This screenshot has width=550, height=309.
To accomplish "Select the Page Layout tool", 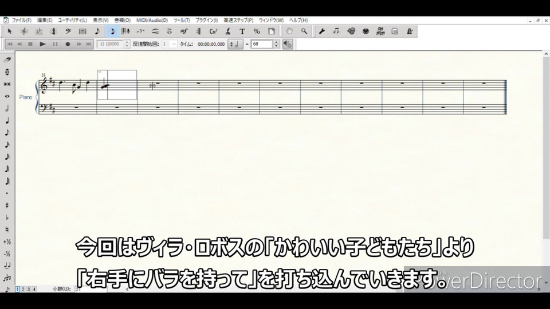I will click(272, 31).
